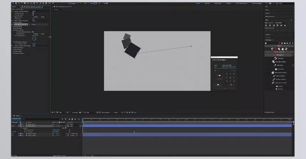This screenshot has width=306, height=159.
Task: Toggle the Reverse checkbox
Action: 33,19
